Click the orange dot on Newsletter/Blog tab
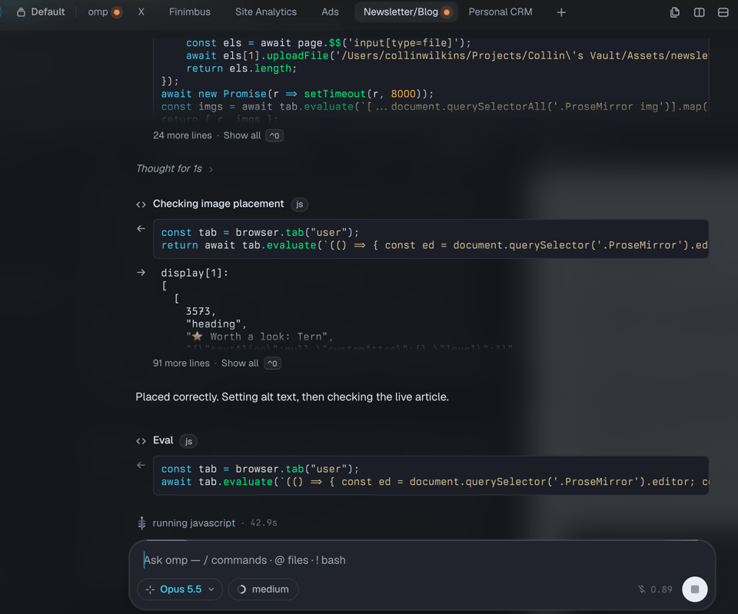Viewport: 738px width, 614px height. click(x=447, y=12)
